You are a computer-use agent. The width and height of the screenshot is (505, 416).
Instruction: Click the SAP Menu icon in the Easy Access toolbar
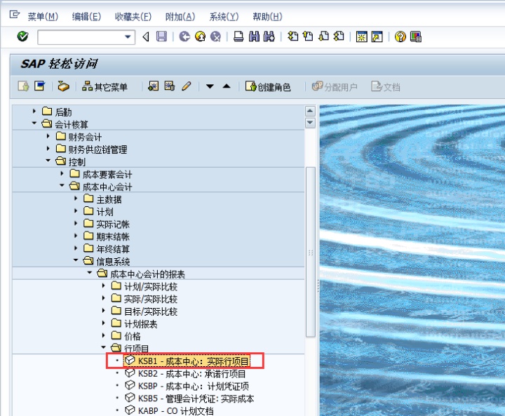(x=39, y=86)
